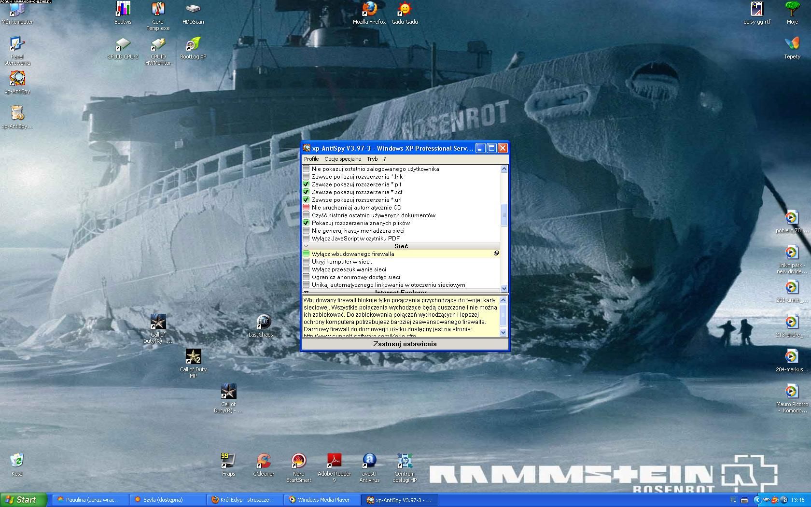The image size is (811, 507).
Task: Uncheck 'Zawsze pokazuj rozszerzenia *.url'
Action: [306, 200]
